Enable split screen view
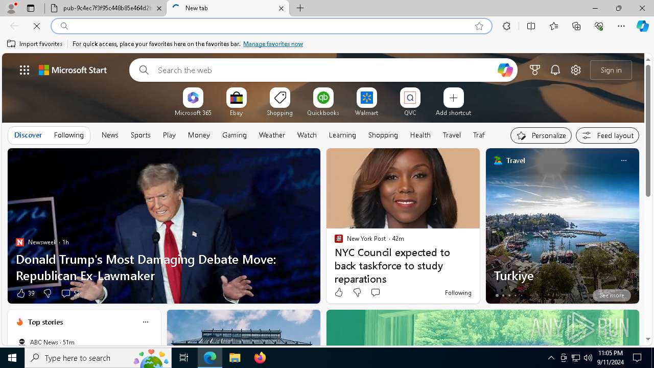Viewport: 654px width, 368px height. (x=531, y=26)
